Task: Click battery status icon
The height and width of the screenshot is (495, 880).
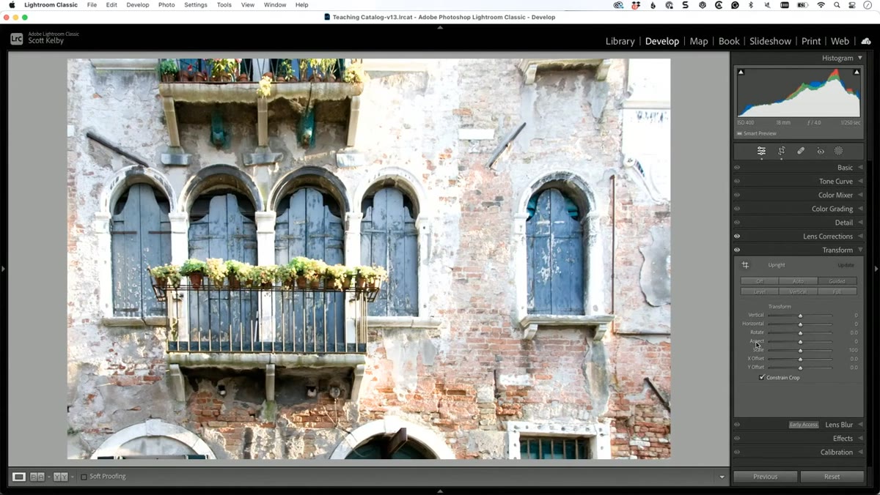Action: pyautogui.click(x=802, y=5)
